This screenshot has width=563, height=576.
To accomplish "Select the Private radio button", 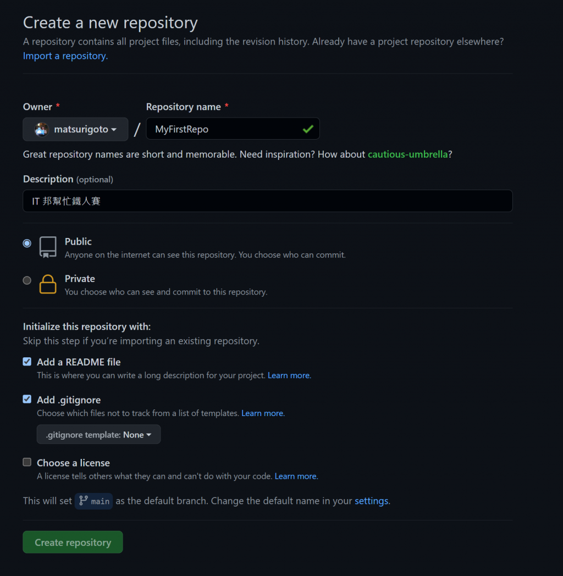I will click(27, 280).
